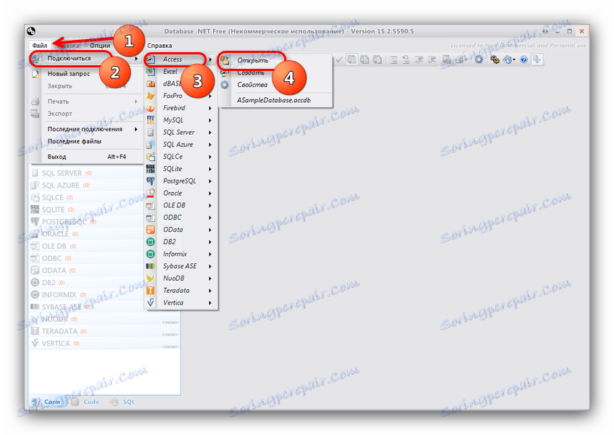
Task: Select SQLCE in connections tree
Action: (x=52, y=197)
